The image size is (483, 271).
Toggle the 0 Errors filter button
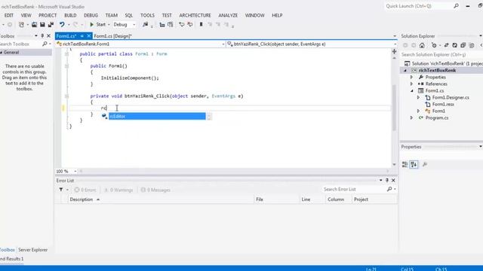pyautogui.click(x=85, y=190)
